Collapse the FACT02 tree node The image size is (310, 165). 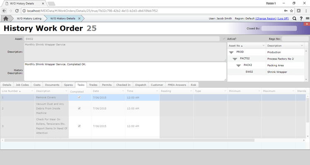235,59
